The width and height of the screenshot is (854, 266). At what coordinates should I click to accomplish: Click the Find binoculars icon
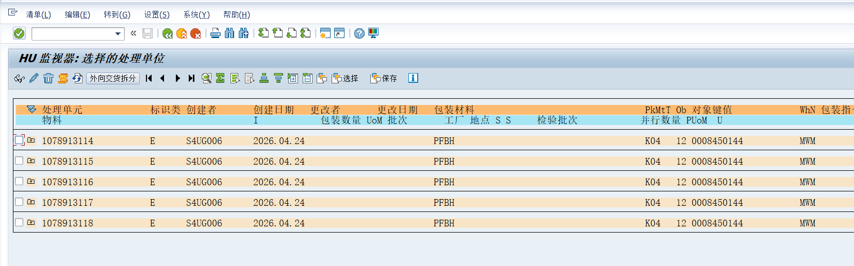pos(229,33)
